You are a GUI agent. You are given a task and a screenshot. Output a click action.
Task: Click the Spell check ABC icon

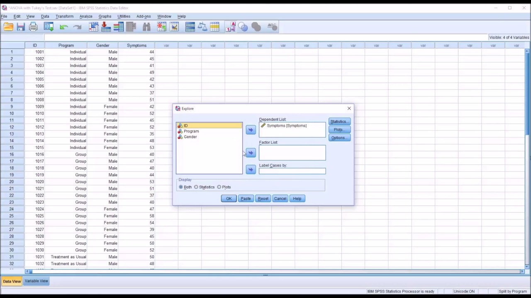click(x=272, y=27)
